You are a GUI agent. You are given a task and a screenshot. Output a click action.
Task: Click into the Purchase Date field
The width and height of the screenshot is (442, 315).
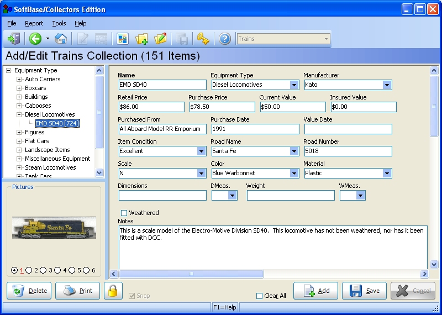[x=255, y=129]
